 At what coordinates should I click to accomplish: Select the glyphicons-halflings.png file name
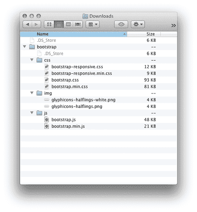coord(77,106)
